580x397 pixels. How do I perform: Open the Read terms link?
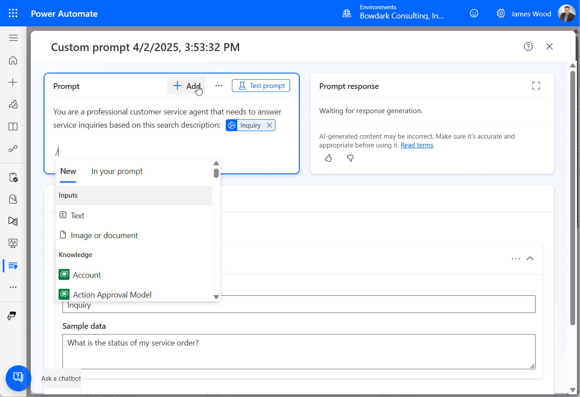(x=417, y=145)
